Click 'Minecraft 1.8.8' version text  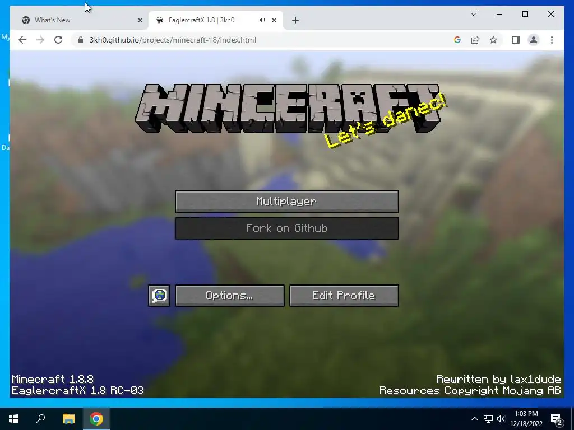click(x=53, y=379)
